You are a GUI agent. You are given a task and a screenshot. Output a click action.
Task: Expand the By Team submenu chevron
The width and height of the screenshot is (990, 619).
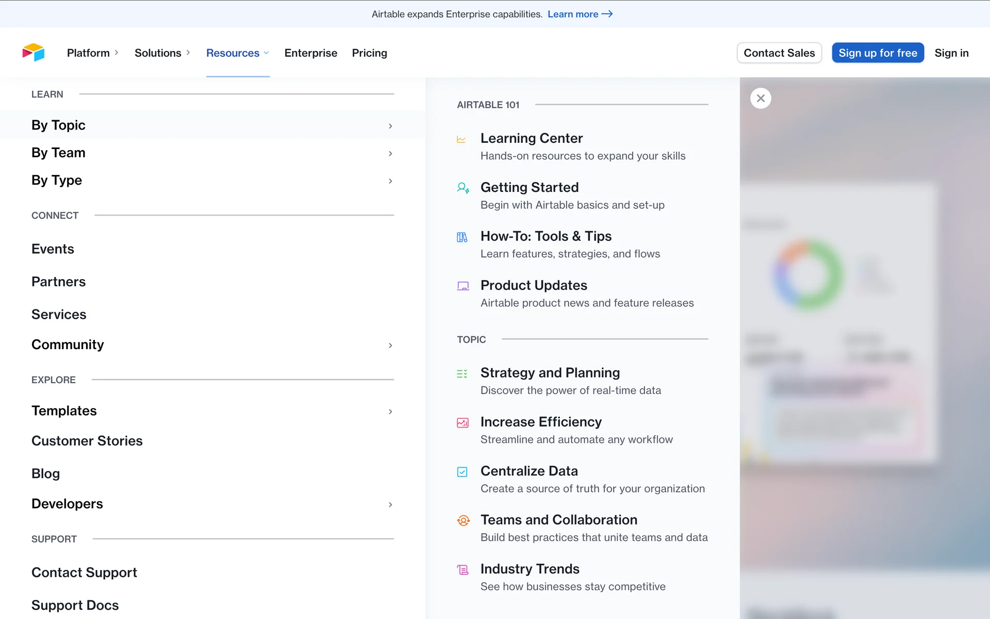tap(390, 154)
